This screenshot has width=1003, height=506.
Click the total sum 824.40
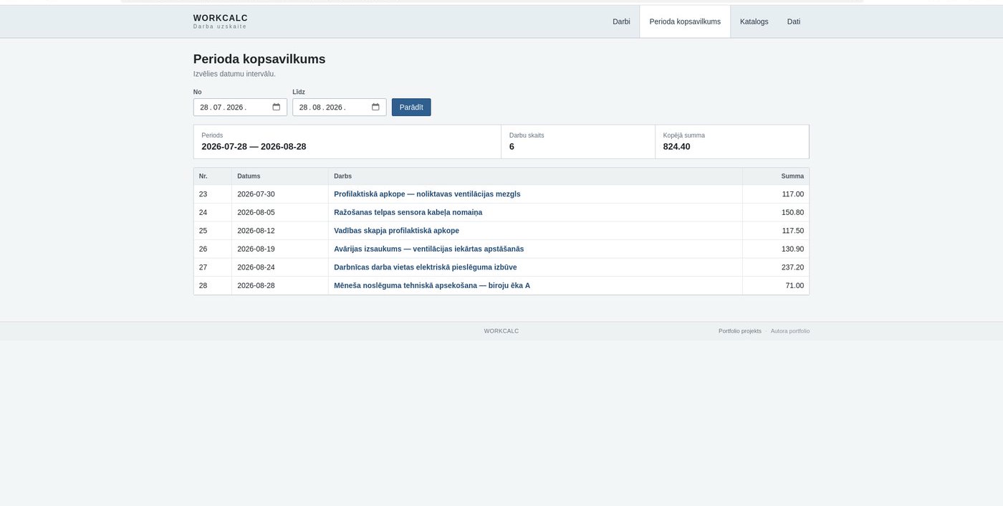point(676,146)
